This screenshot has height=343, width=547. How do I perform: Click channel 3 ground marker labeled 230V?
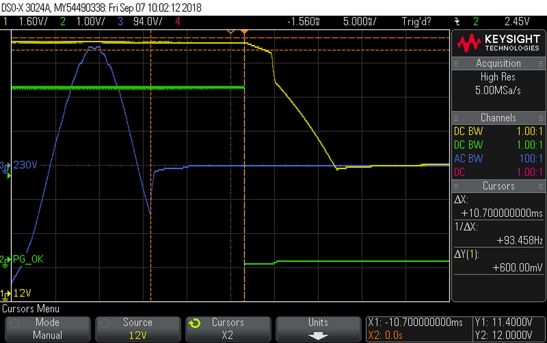[x=19, y=166]
